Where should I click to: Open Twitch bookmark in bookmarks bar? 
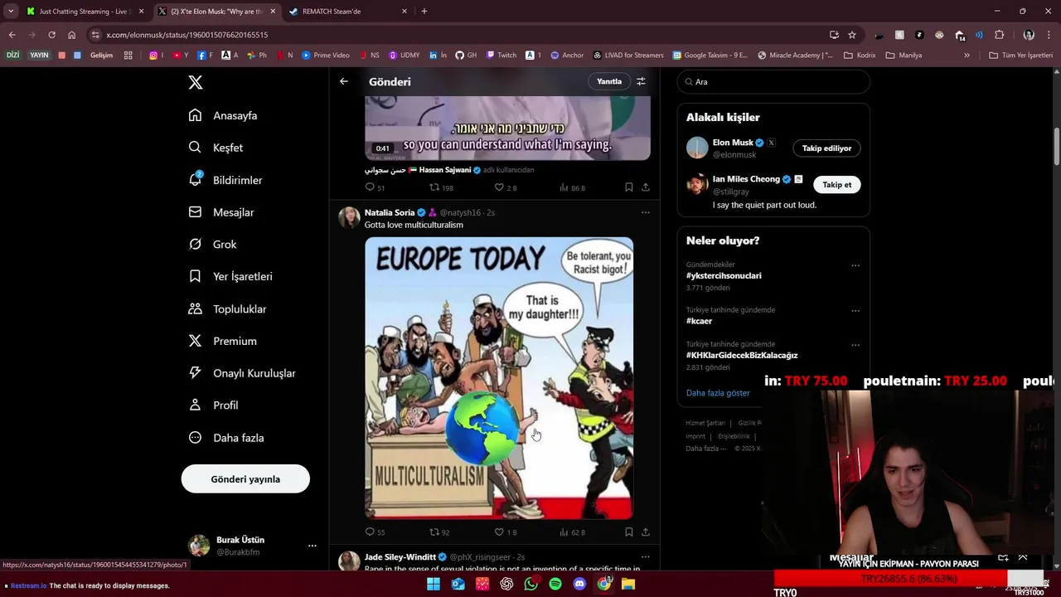[x=501, y=56]
